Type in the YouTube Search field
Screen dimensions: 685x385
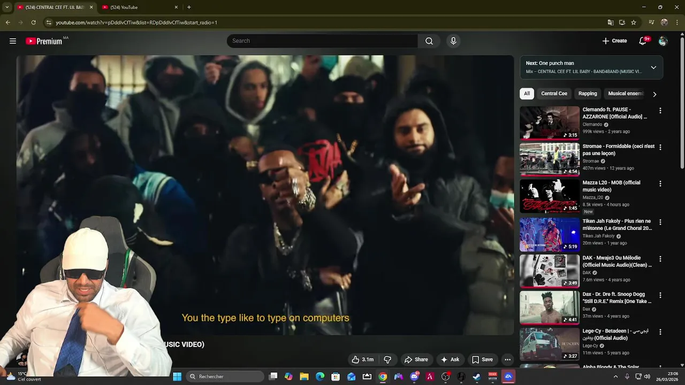point(322,41)
